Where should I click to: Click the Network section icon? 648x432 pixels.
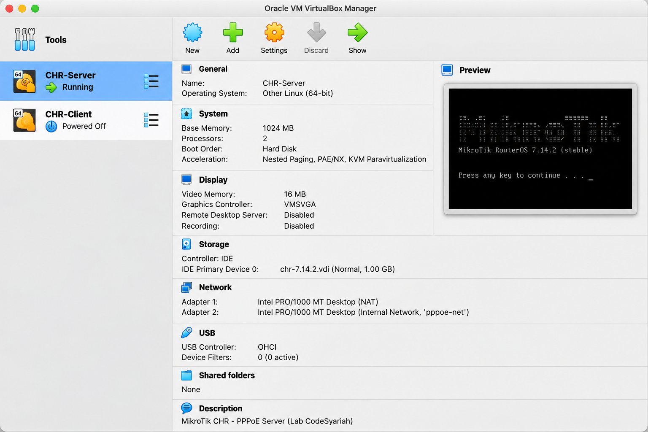tap(186, 287)
